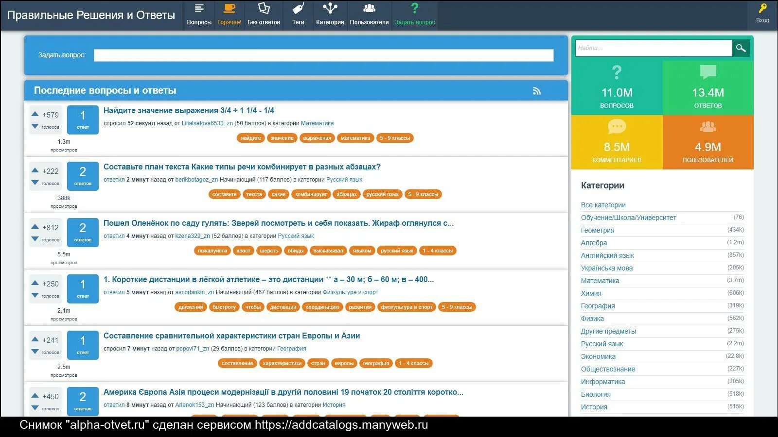Image resolution: width=778 pixels, height=437 pixels.
Task: Open question Составление сравнительной характеристики стран
Action: pyautogui.click(x=231, y=336)
